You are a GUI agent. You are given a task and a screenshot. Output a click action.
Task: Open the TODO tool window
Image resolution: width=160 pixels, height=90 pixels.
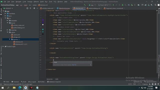[6, 82]
